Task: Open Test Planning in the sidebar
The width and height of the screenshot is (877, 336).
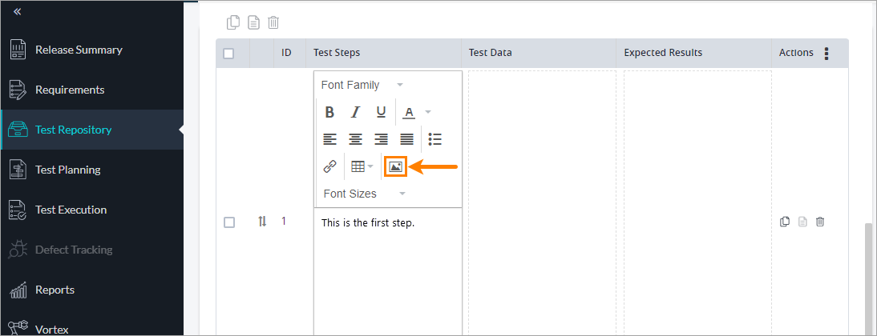Action: point(67,170)
